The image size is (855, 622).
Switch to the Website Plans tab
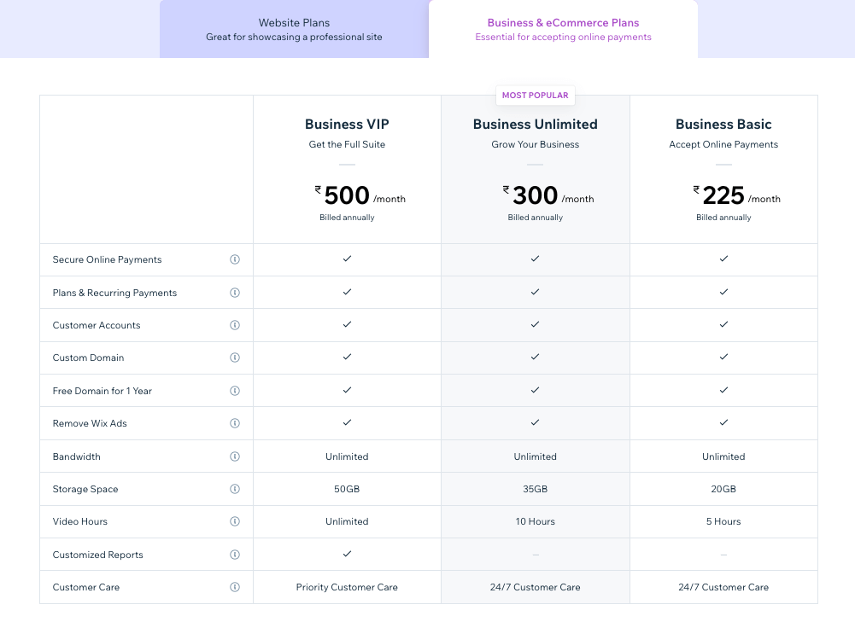coord(294,29)
